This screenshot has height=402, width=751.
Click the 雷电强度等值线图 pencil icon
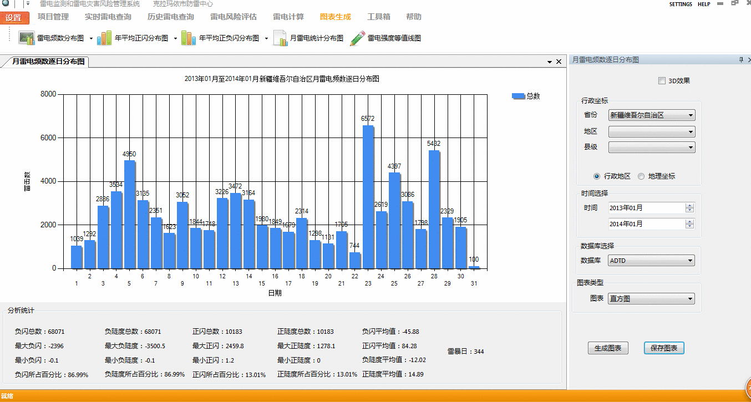358,38
